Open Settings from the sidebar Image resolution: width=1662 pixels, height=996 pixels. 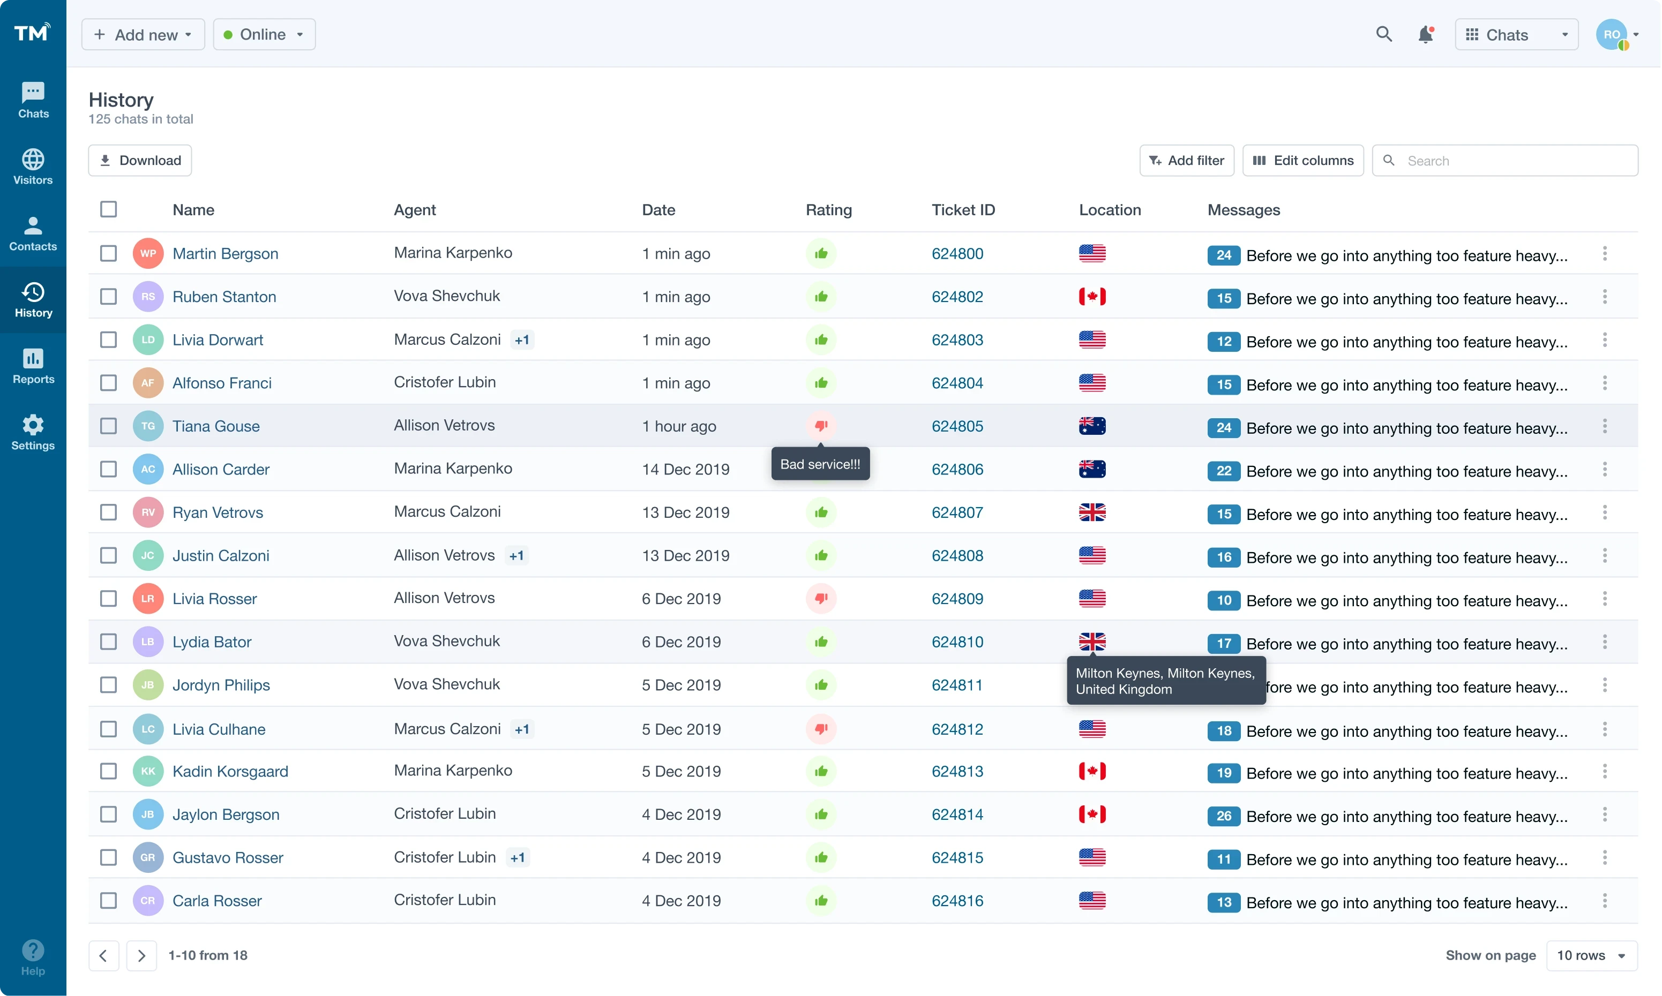[33, 432]
